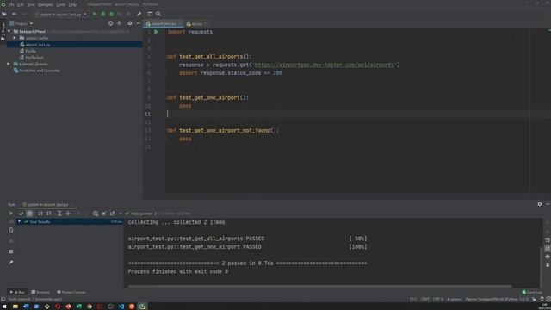
Task: Click export test results icon
Action: 113,214
